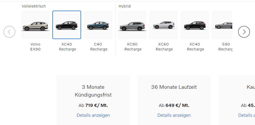The image size is (255, 125).
Task: Click the previous carousel arrow button
Action: [9, 32]
